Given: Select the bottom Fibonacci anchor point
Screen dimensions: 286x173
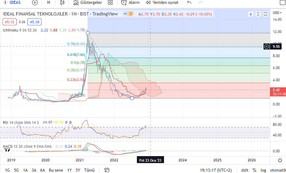Looking at the screenshot, I should click(132, 98).
